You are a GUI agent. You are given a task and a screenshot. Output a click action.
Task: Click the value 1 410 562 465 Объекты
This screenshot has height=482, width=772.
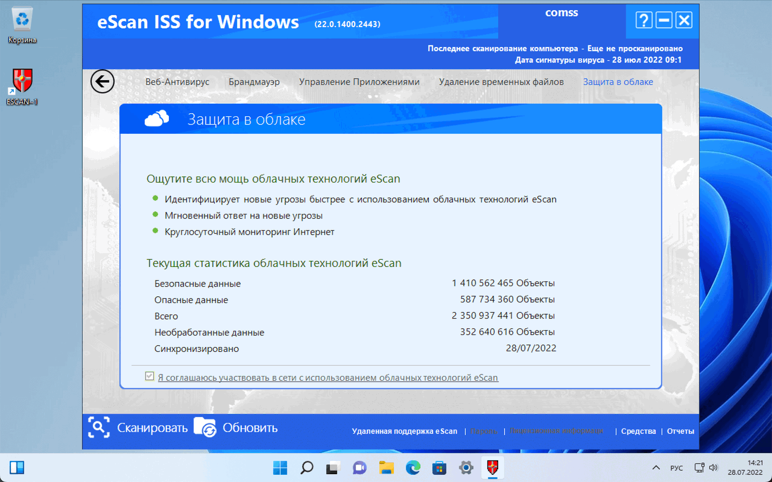coord(503,283)
